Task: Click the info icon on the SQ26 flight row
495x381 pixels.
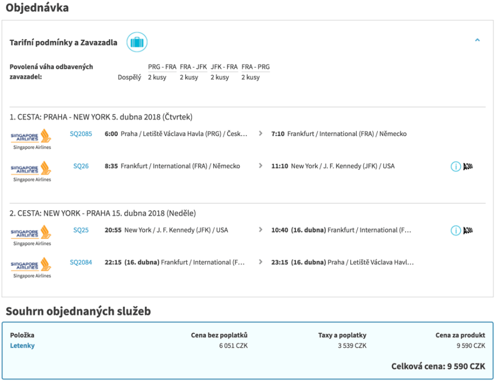Action: pyautogui.click(x=455, y=167)
